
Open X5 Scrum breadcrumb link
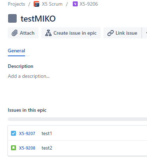pyautogui.click(x=52, y=4)
